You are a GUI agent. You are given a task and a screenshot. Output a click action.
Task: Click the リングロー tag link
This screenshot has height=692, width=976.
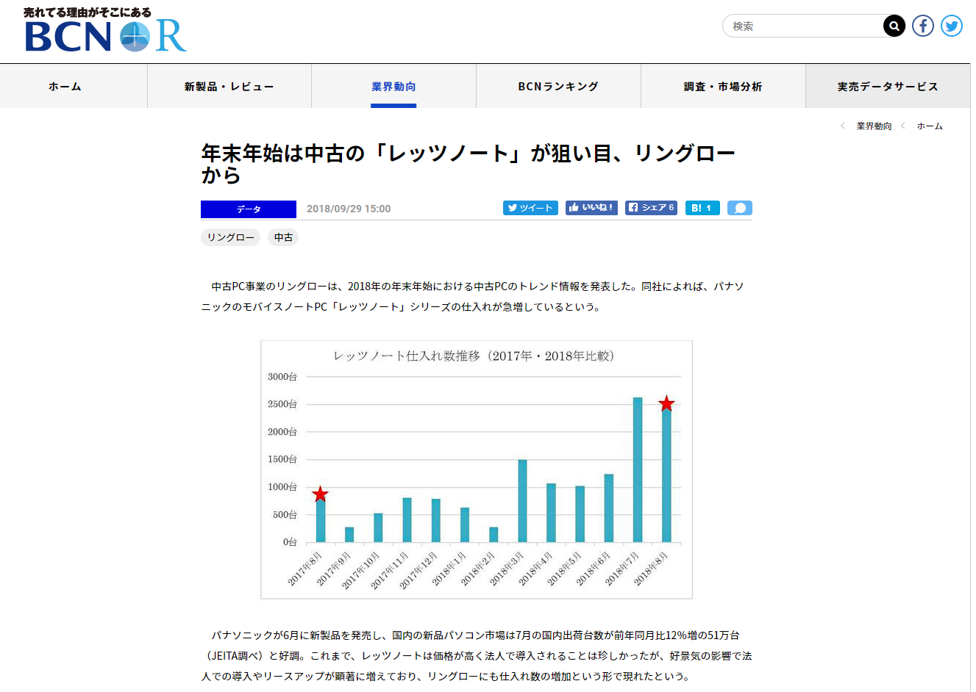coord(230,237)
